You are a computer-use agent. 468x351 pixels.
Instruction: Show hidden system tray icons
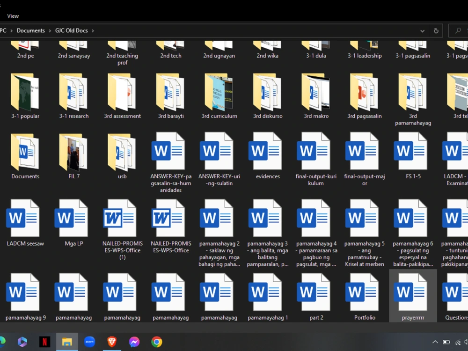435,342
